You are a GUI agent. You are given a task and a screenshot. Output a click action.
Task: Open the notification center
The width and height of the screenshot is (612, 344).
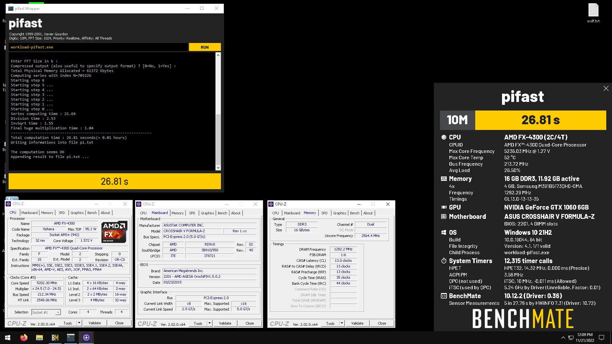pyautogui.click(x=601, y=338)
